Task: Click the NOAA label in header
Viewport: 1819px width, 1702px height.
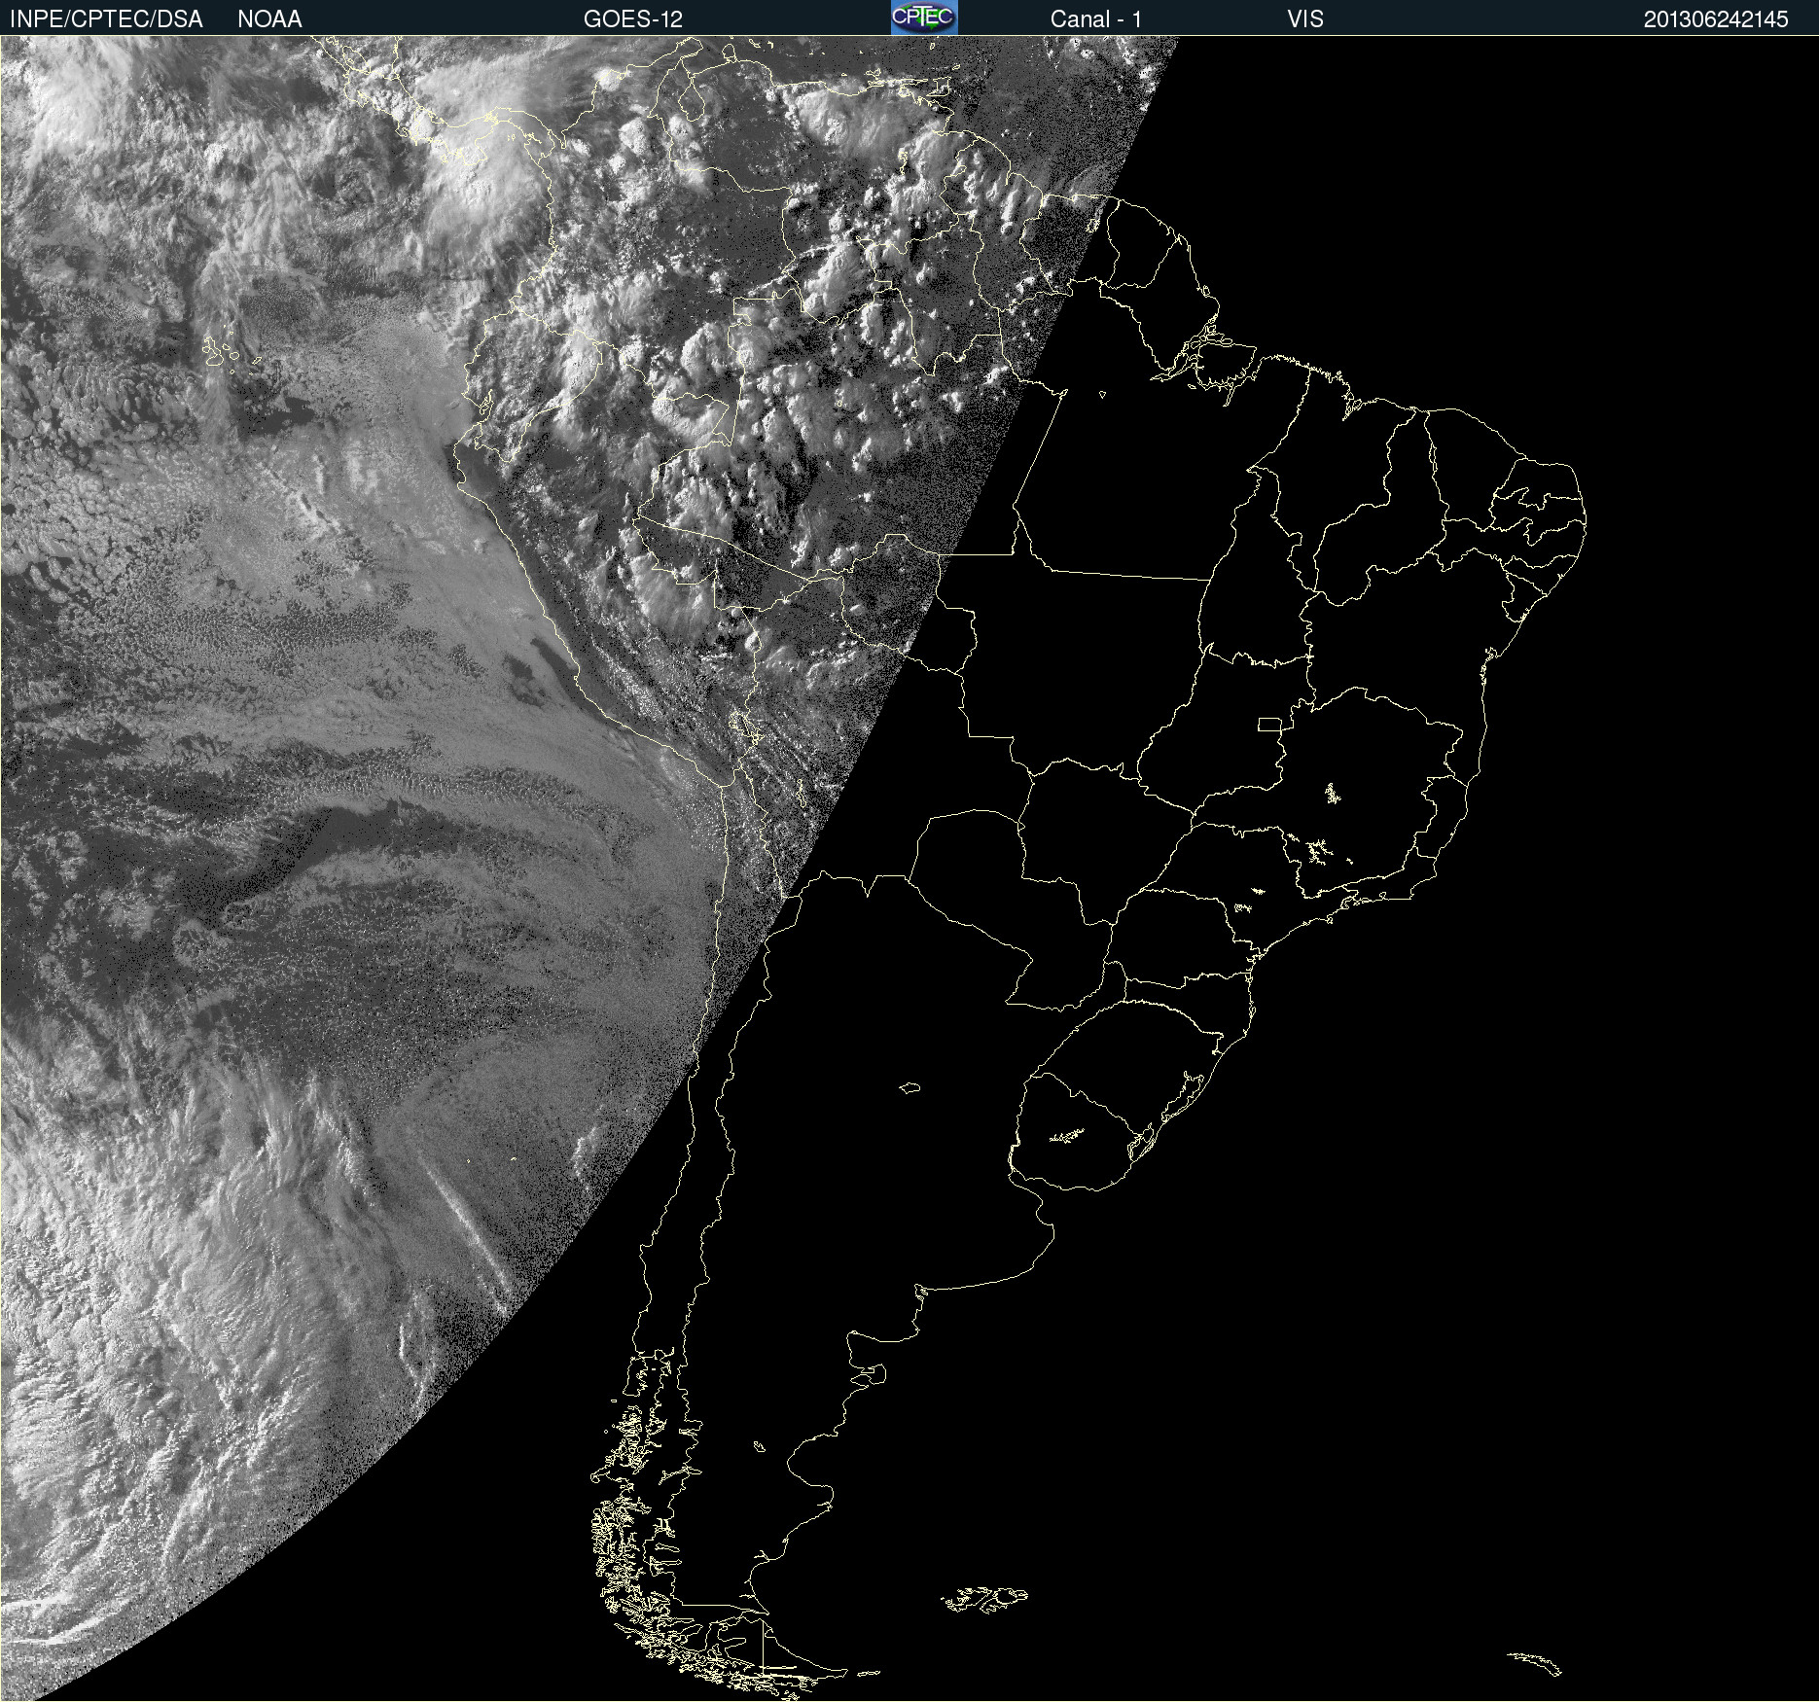Action: tap(269, 18)
